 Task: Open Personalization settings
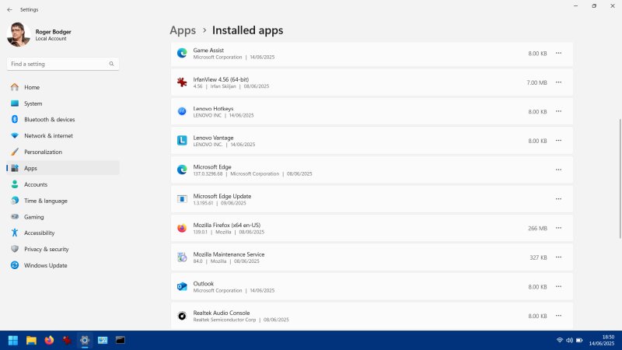click(x=63, y=152)
